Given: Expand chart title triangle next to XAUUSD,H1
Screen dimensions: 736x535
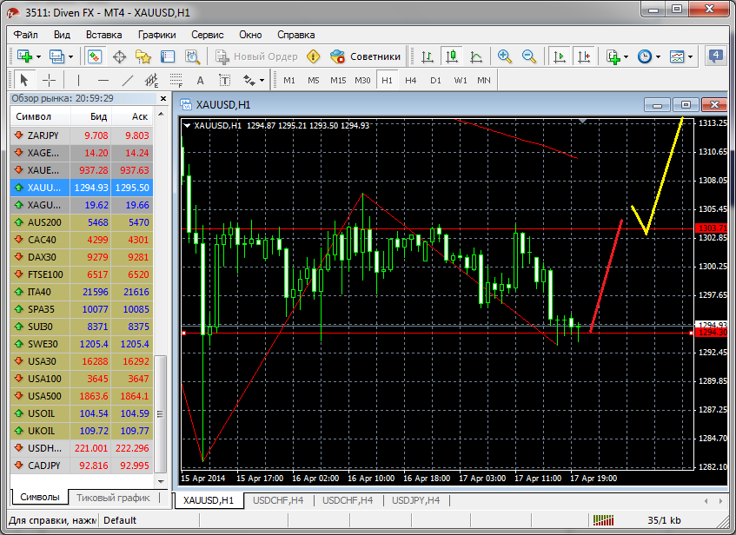Looking at the screenshot, I should pyautogui.click(x=187, y=125).
